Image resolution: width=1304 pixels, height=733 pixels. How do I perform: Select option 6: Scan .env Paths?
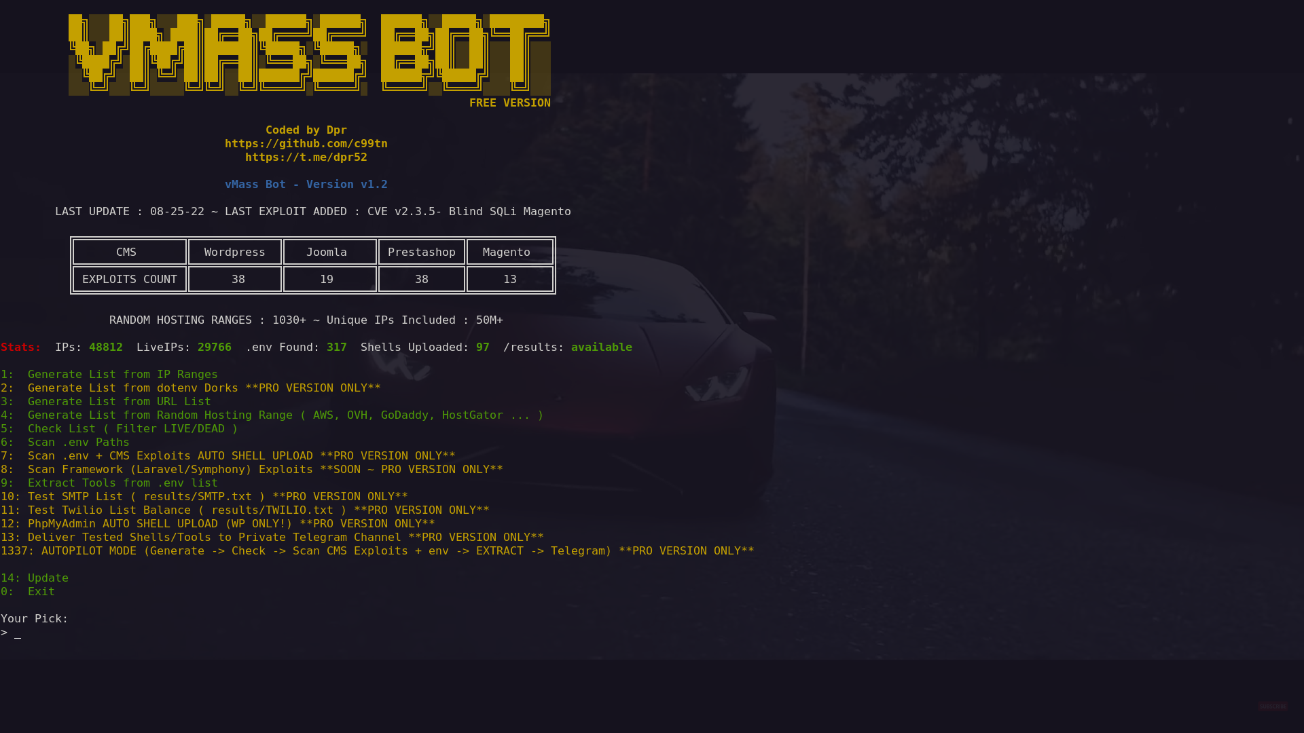(x=78, y=443)
